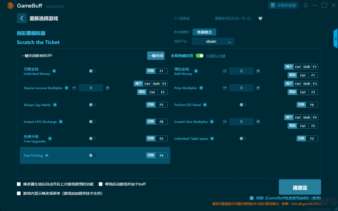Click the 普通模式 mode button

(204, 32)
